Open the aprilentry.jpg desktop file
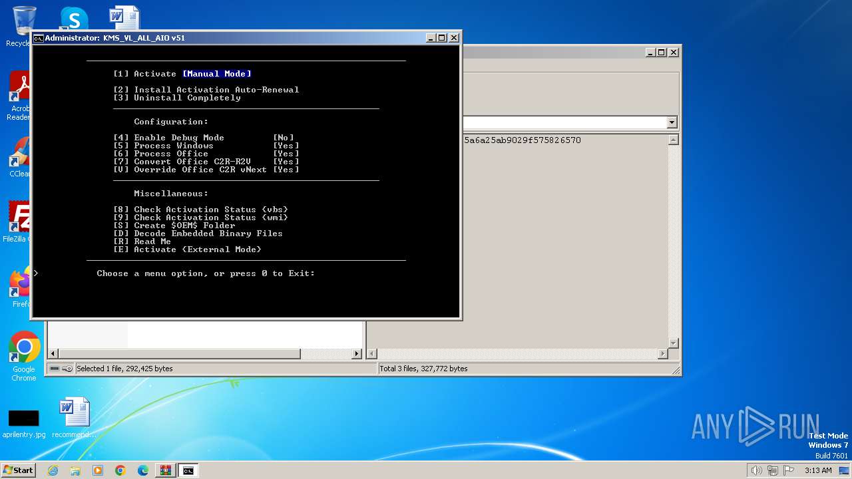 click(24, 423)
